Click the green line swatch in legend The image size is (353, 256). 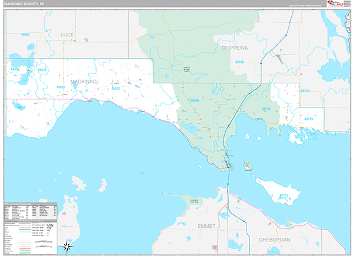click(x=25, y=253)
